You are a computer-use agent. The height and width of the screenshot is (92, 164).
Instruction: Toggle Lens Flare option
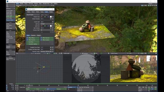[x=33, y=42]
